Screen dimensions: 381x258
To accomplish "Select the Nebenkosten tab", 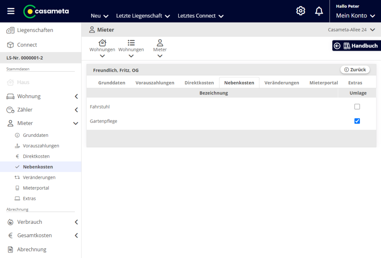I will (239, 83).
